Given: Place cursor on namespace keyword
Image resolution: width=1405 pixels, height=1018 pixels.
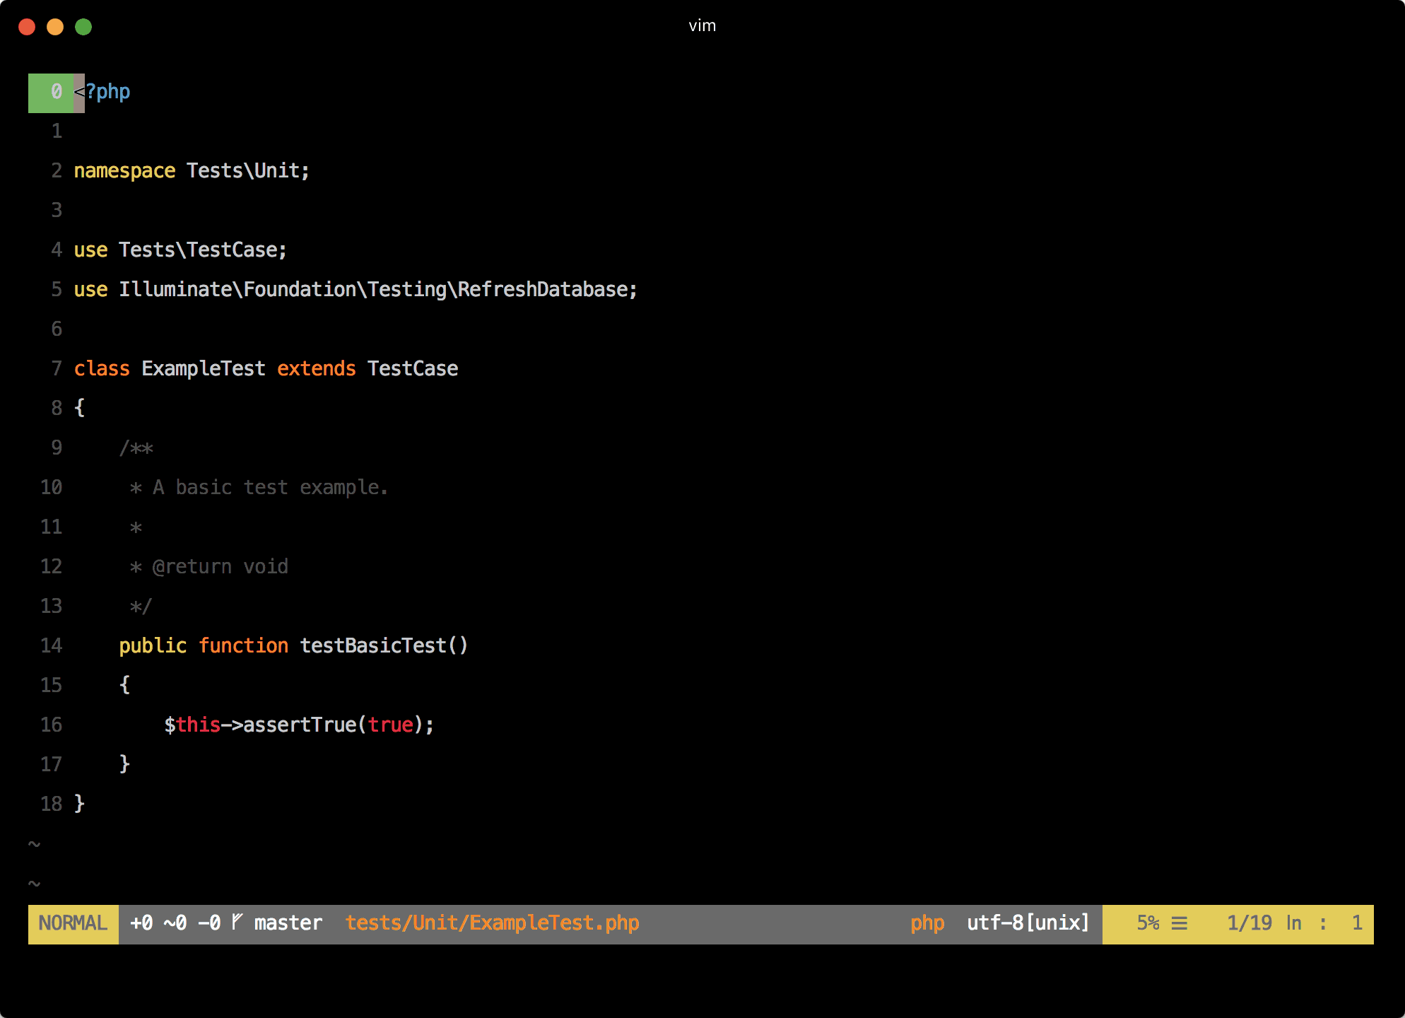Looking at the screenshot, I should point(124,171).
